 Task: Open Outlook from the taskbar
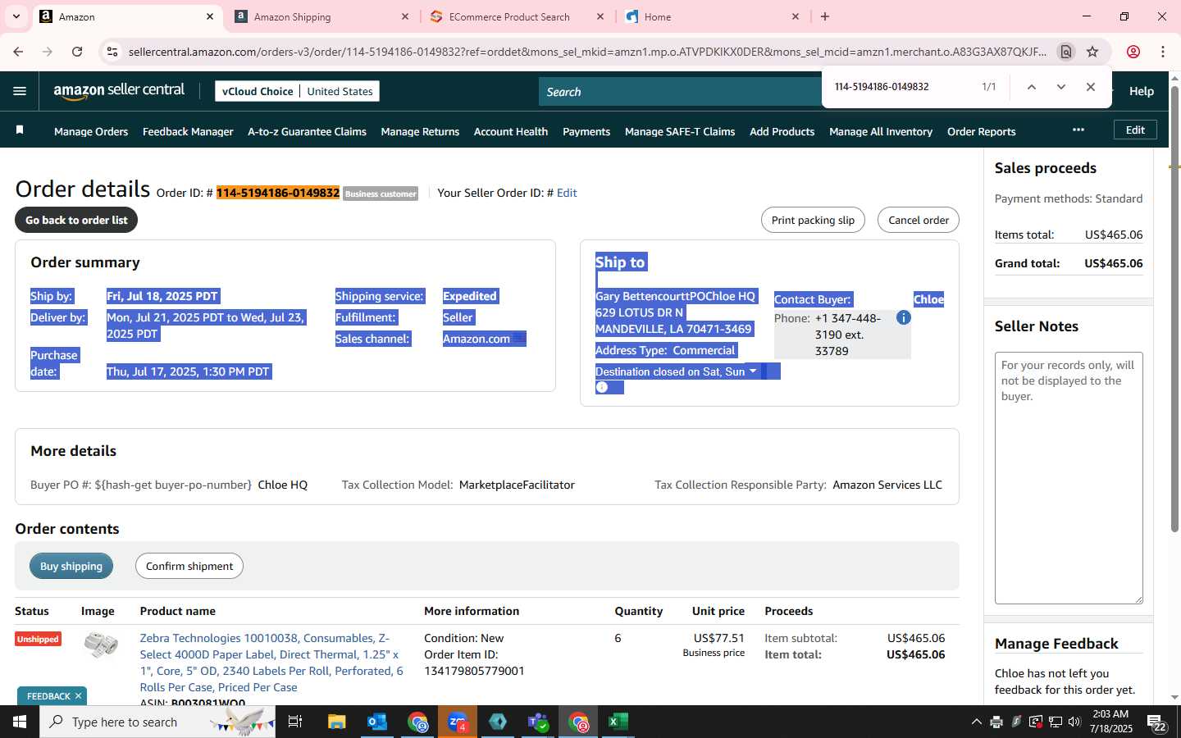click(377, 722)
